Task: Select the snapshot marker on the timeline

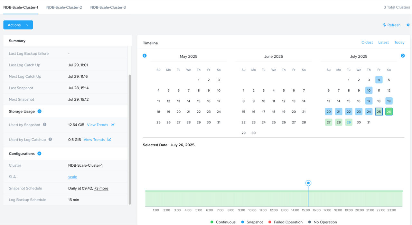Action: (308, 183)
